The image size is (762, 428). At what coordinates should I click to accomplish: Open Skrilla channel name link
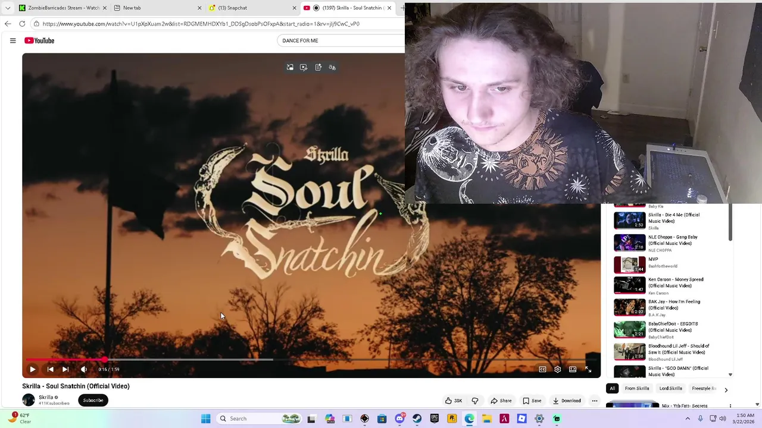(x=46, y=397)
